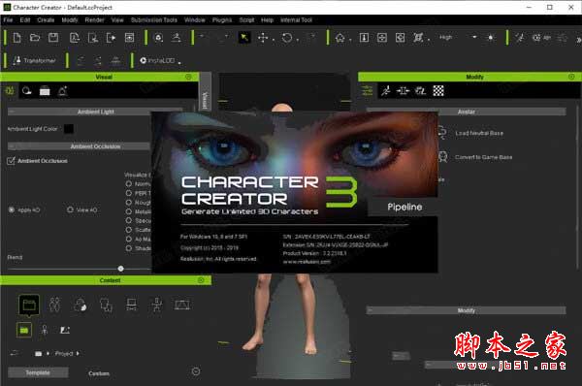The image size is (582, 386).
Task: Switch to the Template tab in Content
Action: pyautogui.click(x=38, y=372)
